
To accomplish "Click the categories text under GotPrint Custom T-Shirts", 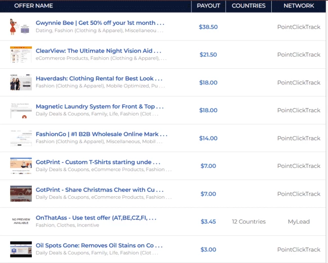I will 104,169.
